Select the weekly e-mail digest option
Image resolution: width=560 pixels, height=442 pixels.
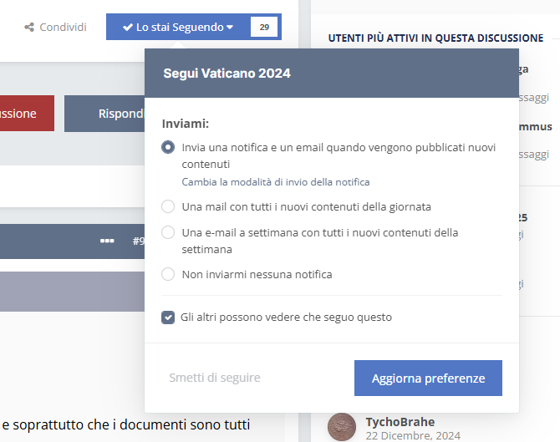point(168,232)
